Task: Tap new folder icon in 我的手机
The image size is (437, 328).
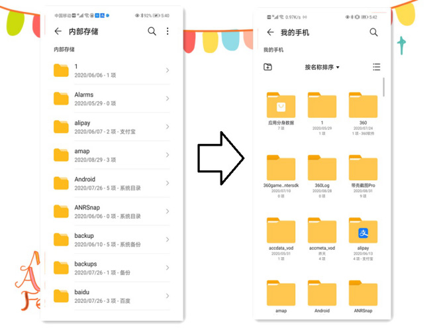Action: pyautogui.click(x=267, y=67)
